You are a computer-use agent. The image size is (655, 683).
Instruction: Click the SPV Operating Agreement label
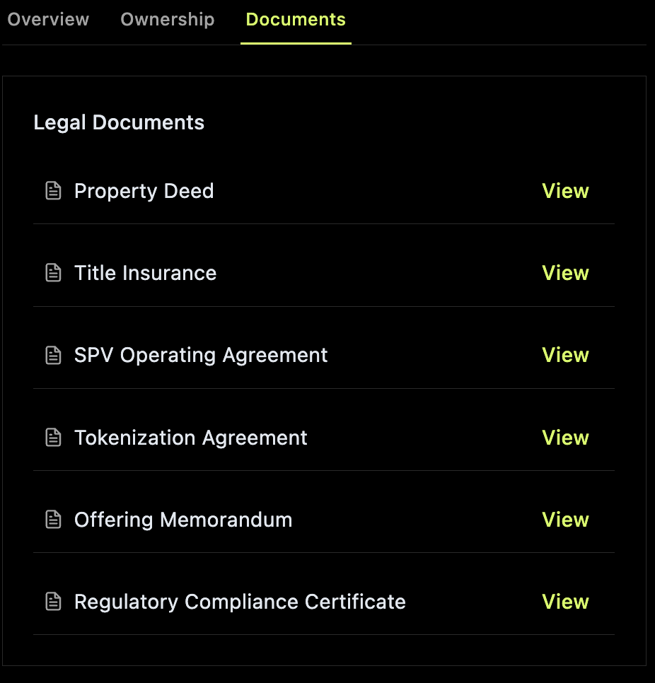201,355
